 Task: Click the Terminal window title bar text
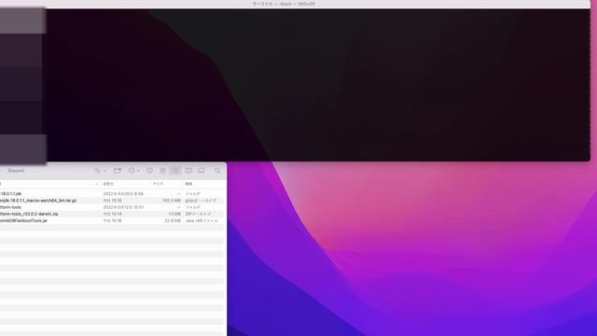pyautogui.click(x=284, y=4)
